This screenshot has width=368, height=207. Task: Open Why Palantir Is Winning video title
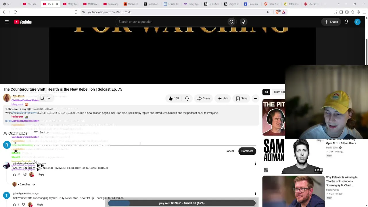click(x=342, y=181)
